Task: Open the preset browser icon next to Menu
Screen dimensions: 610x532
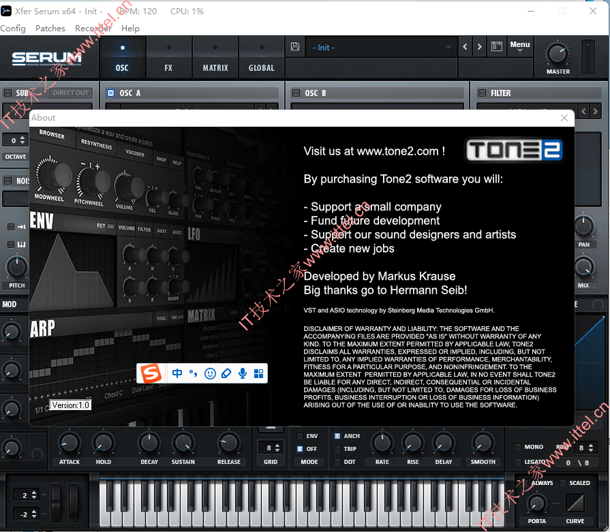Action: point(497,47)
